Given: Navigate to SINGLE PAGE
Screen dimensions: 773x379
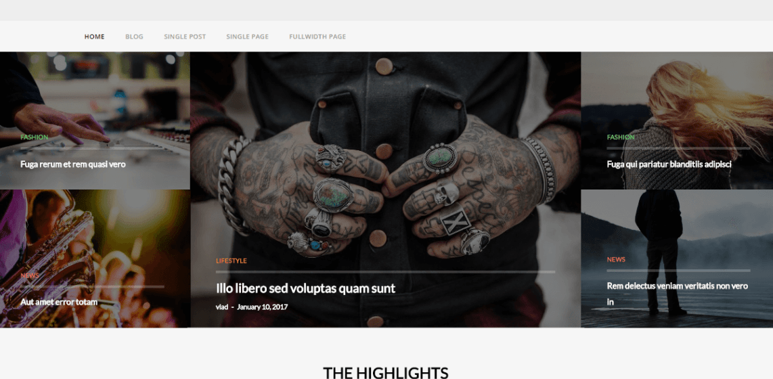Looking at the screenshot, I should pyautogui.click(x=248, y=37).
